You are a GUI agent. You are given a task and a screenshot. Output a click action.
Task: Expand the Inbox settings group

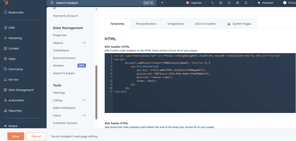pyautogui.click(x=84, y=115)
